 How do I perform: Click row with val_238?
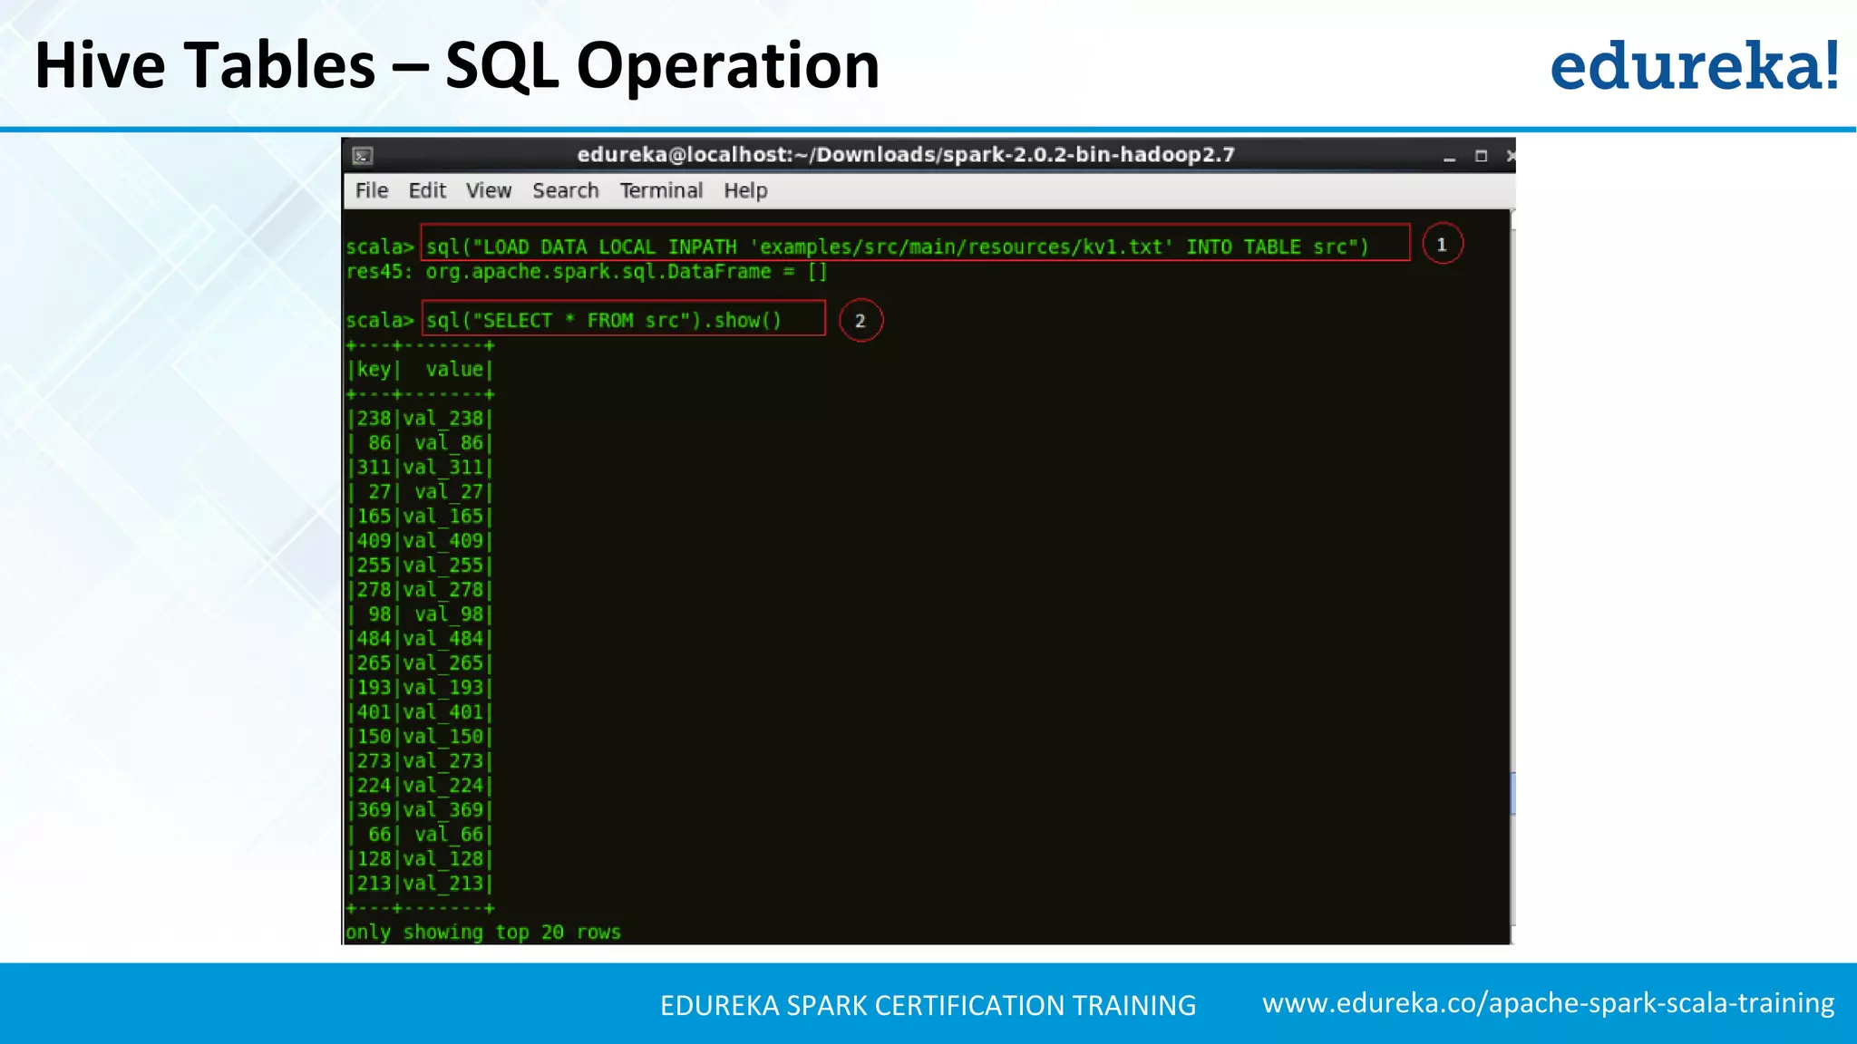[420, 419]
